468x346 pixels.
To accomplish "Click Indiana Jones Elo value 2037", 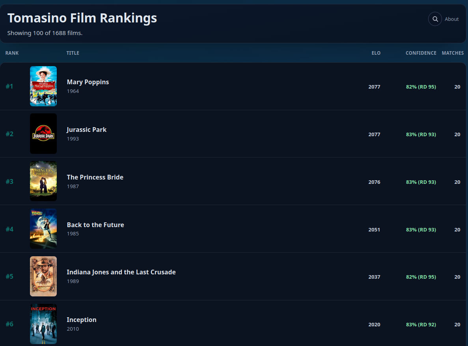I will tap(374, 277).
